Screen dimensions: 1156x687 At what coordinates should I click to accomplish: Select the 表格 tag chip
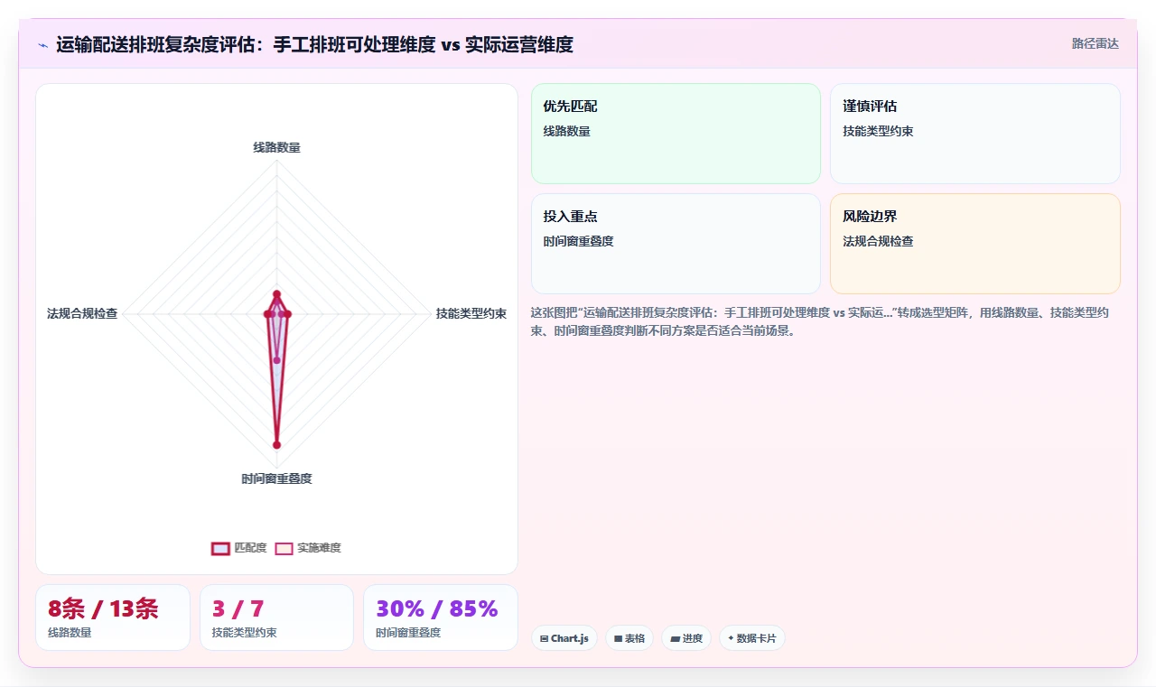629,638
